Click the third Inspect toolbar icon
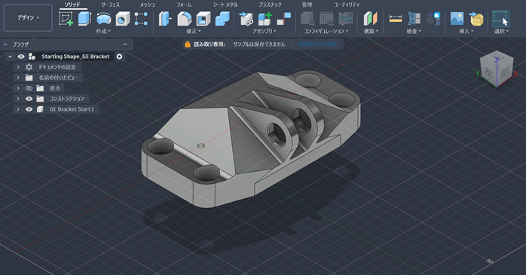This screenshot has width=526, height=275. point(433,18)
